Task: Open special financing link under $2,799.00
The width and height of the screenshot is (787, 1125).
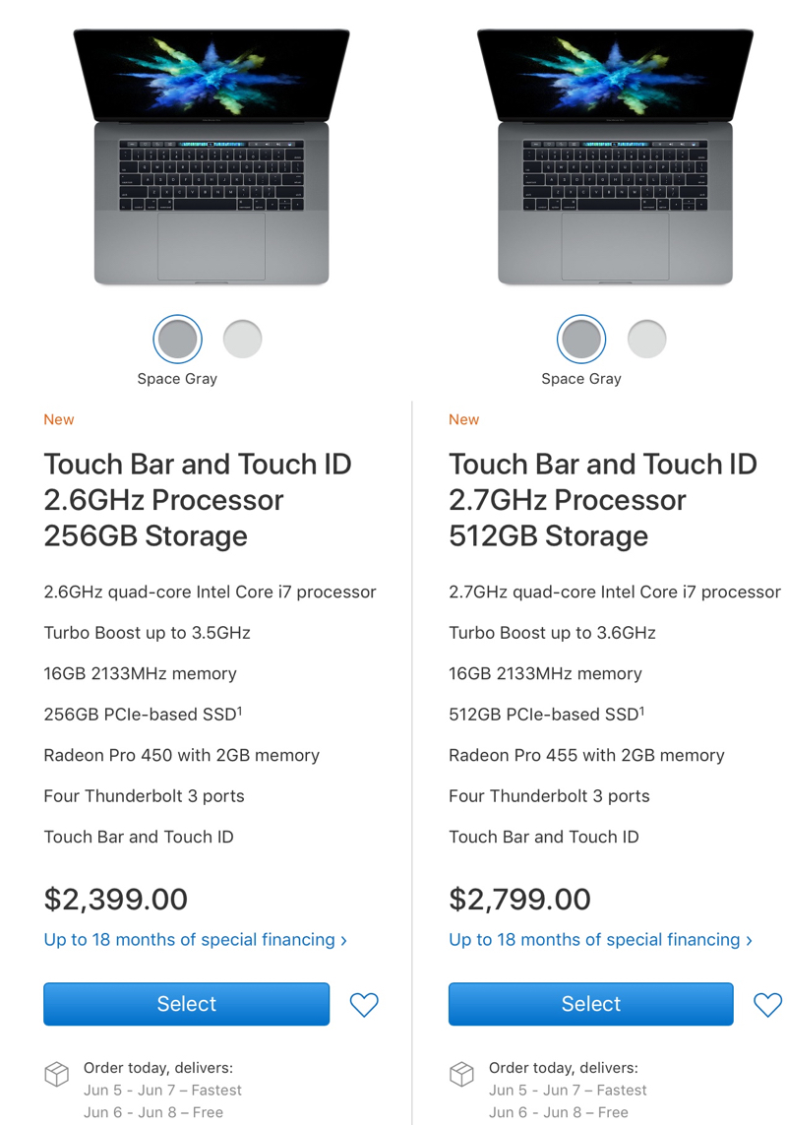Action: (600, 940)
